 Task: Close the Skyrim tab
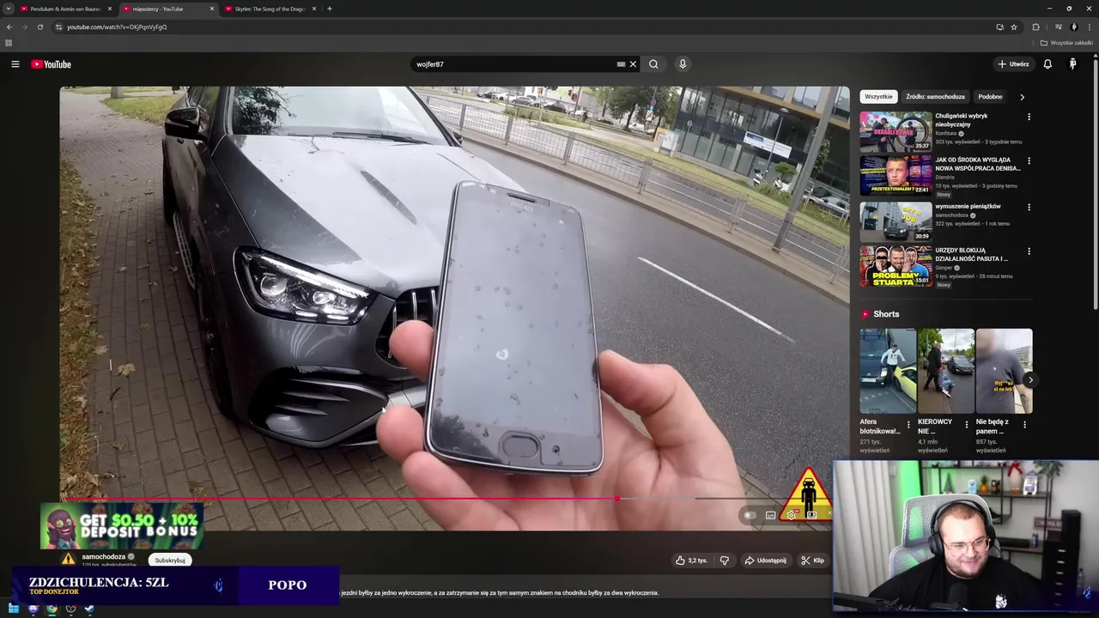click(313, 9)
